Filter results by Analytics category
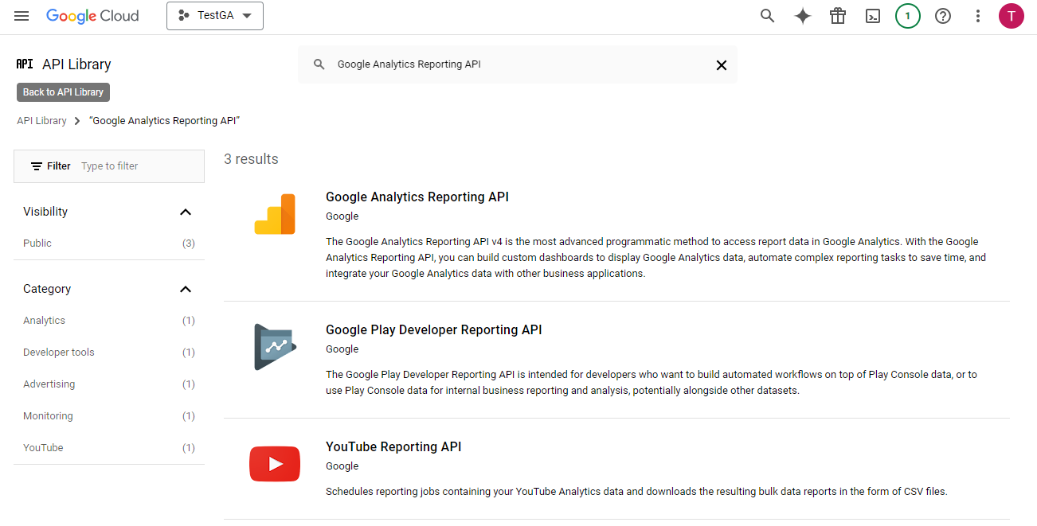1037x526 pixels. click(x=45, y=321)
